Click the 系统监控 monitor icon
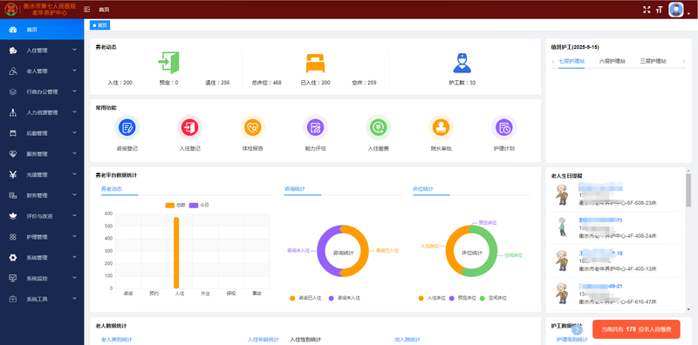Image resolution: width=698 pixels, height=345 pixels. pyautogui.click(x=13, y=278)
